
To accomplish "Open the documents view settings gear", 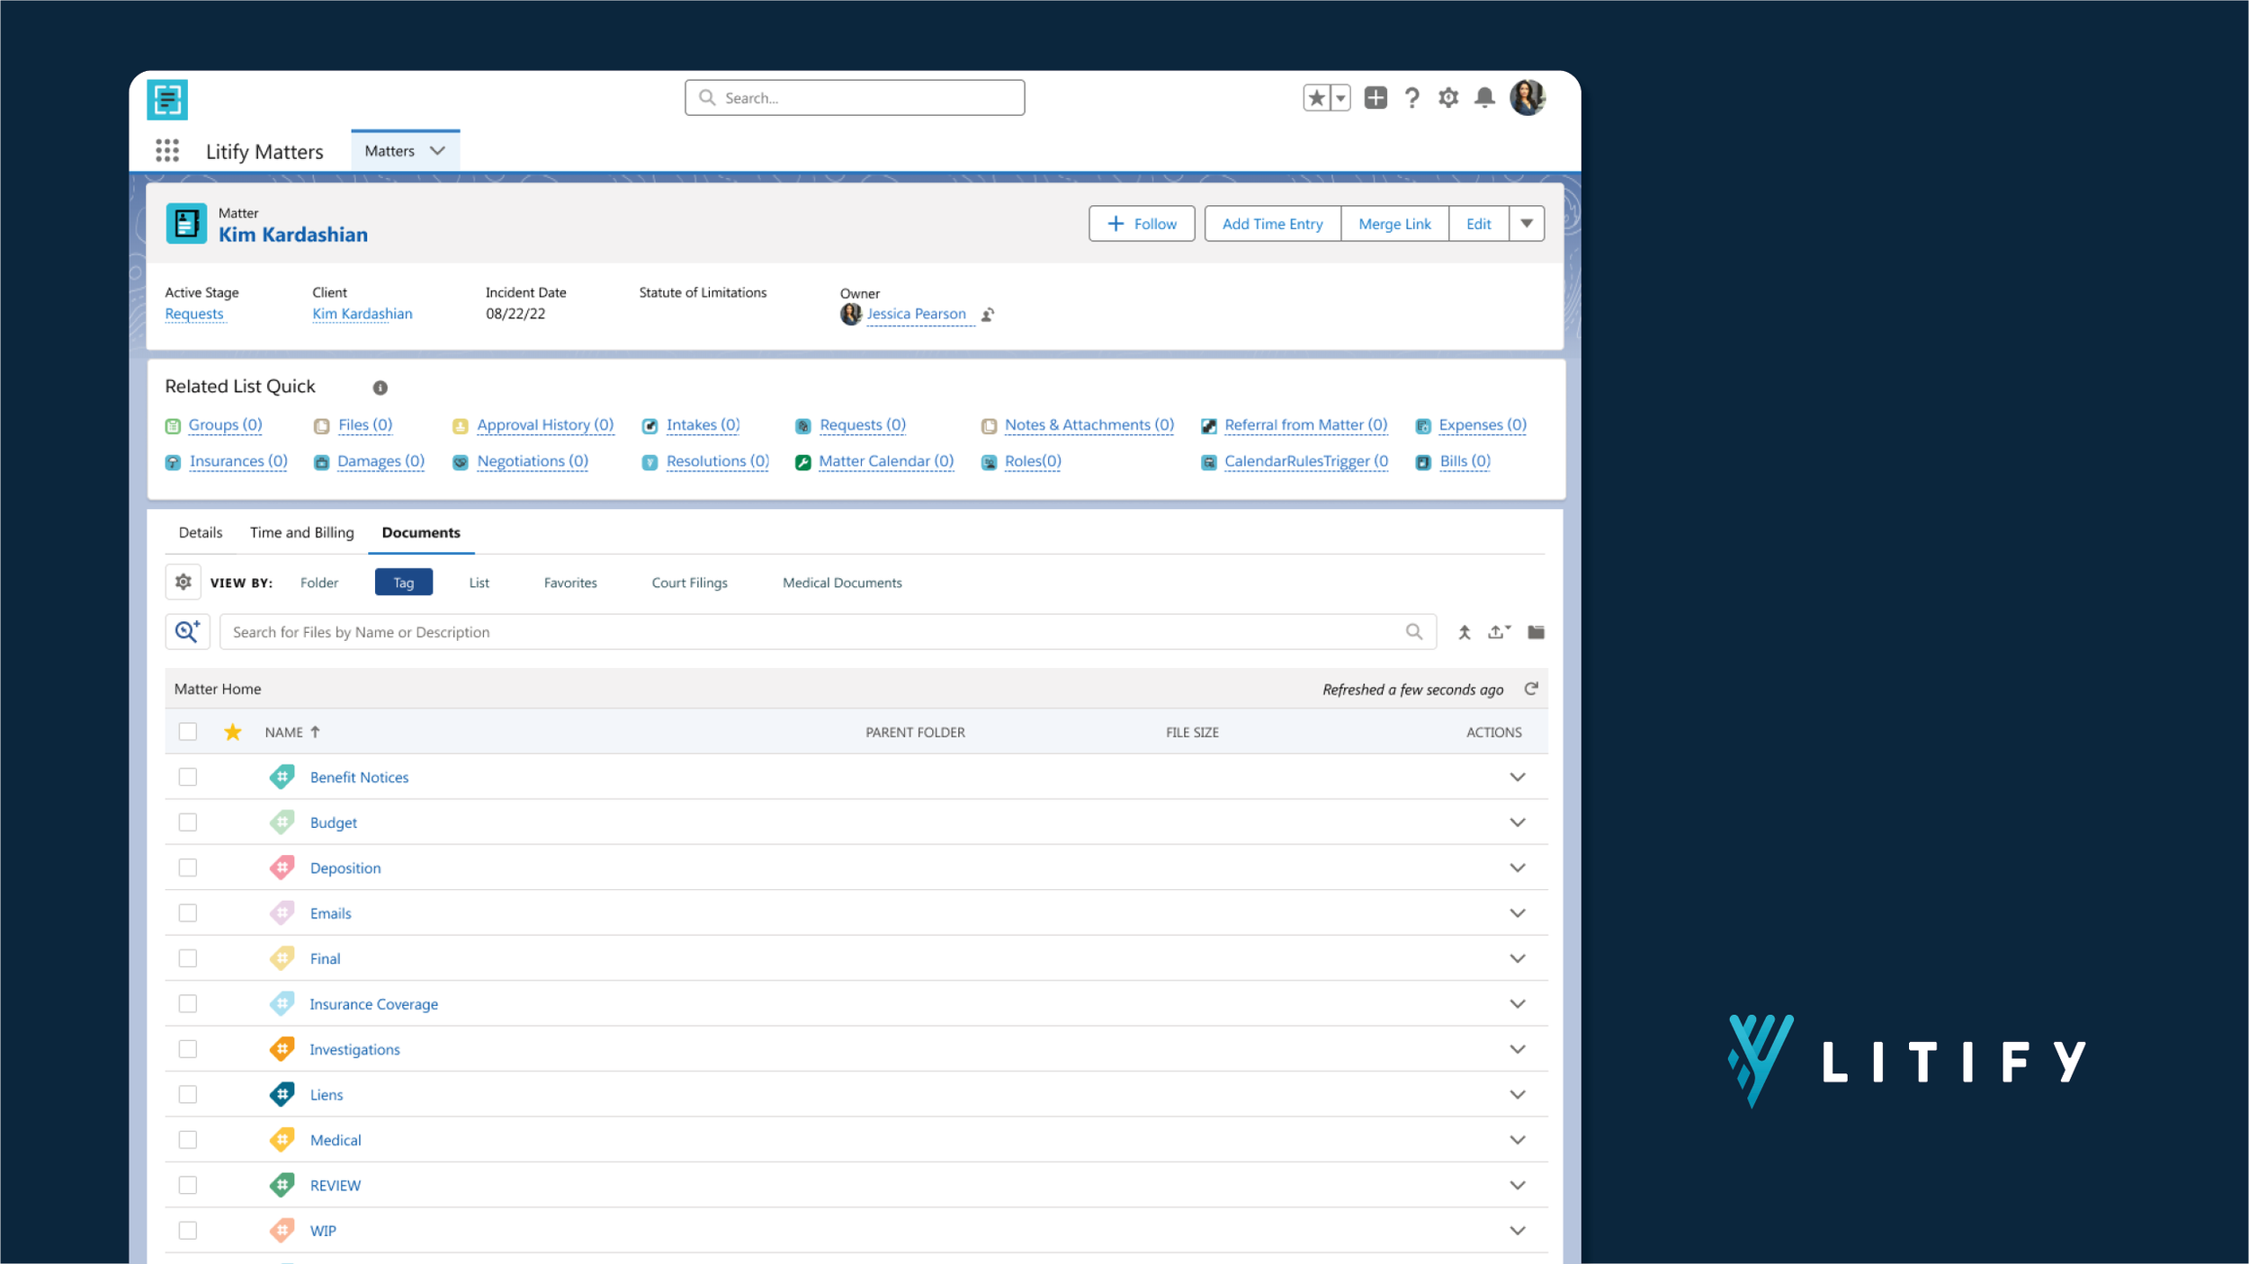I will (184, 583).
